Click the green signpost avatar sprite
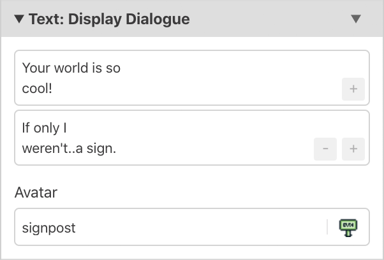Viewport: 384px width, 260px height. click(x=348, y=227)
